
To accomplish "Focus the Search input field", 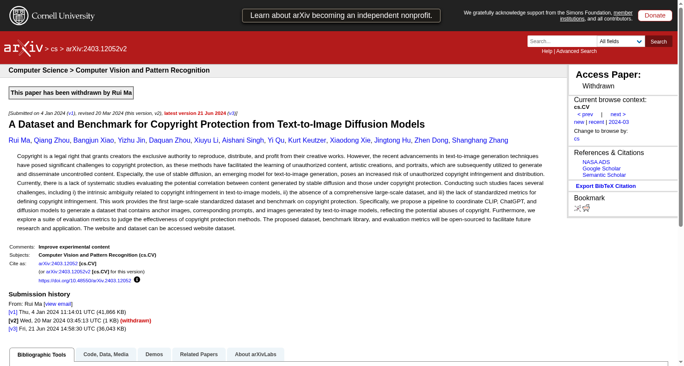I will click(562, 41).
